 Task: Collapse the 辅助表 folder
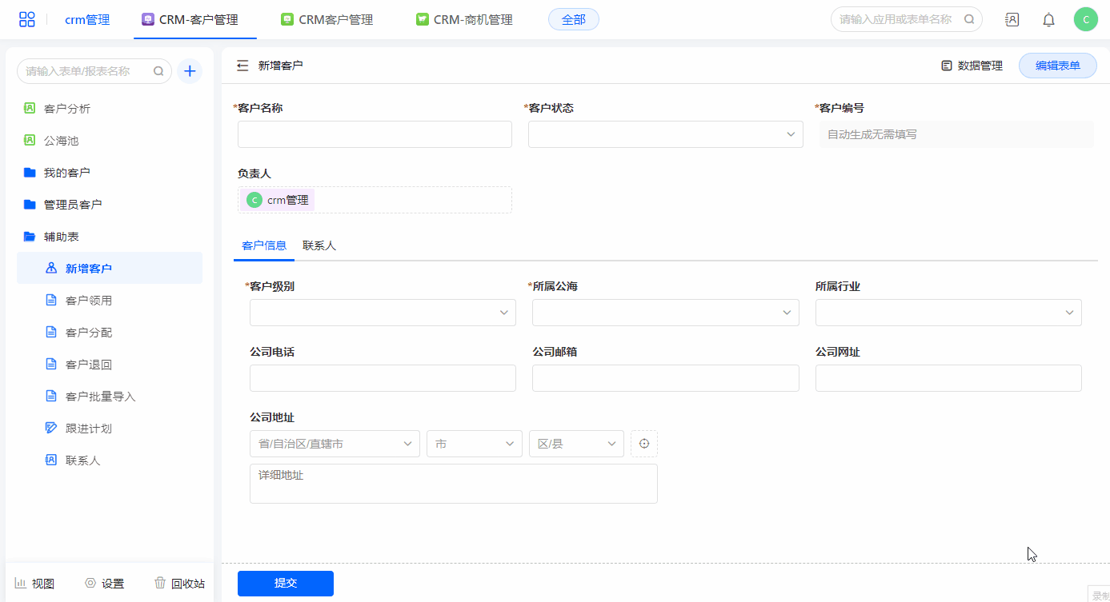61,237
